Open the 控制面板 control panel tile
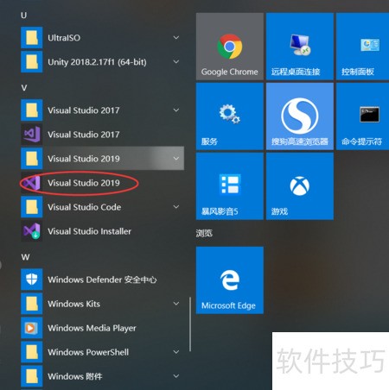This screenshot has width=389, height=390. (362, 47)
